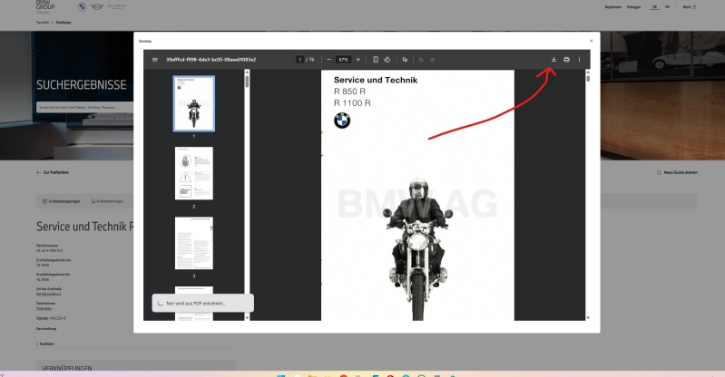Print the PDF document

[566, 60]
